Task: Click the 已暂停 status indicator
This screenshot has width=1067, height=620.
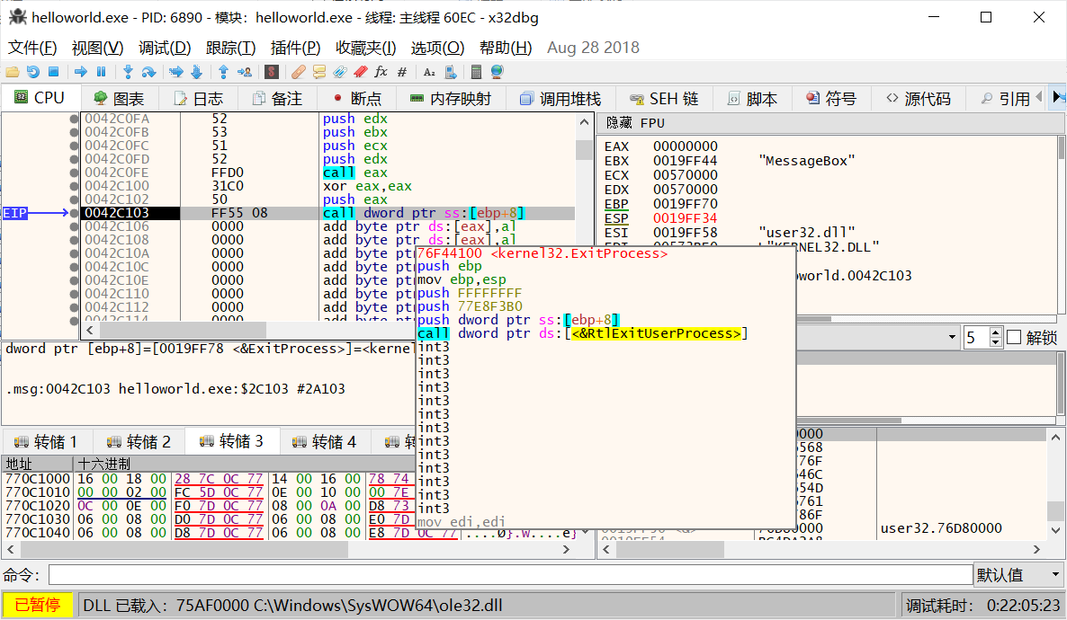Action: pyautogui.click(x=38, y=605)
